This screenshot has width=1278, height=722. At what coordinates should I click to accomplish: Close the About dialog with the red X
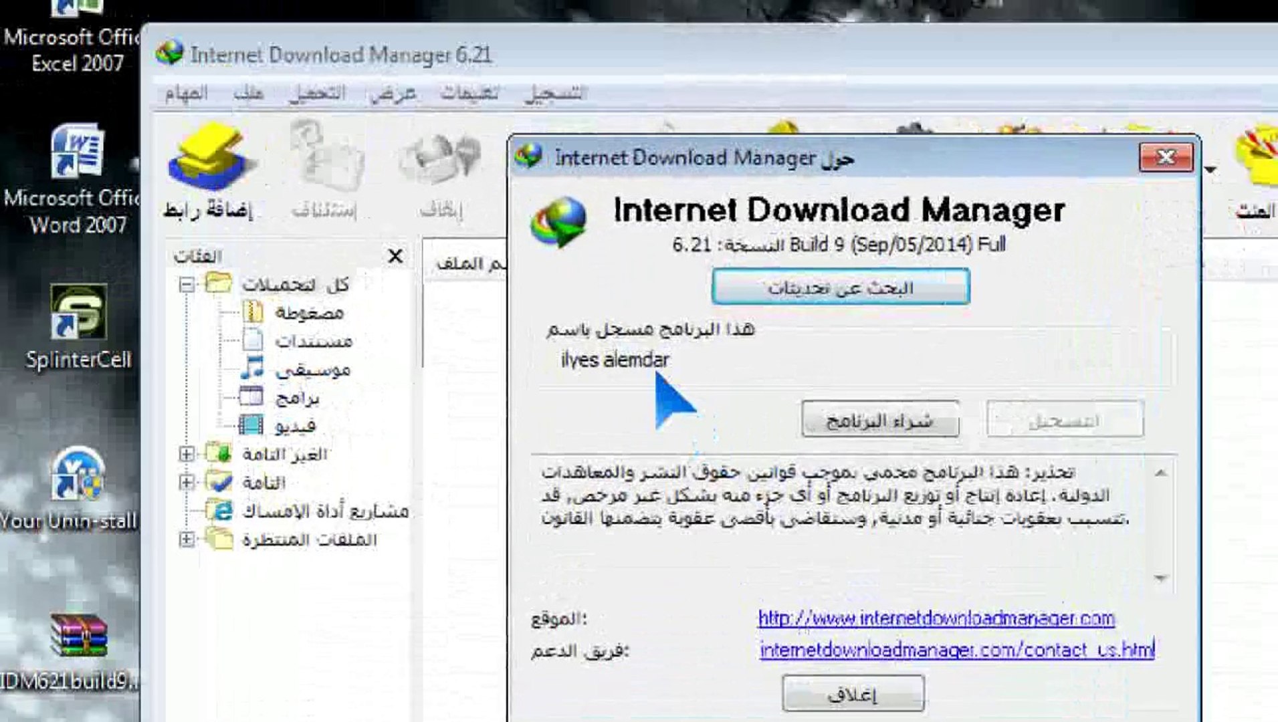point(1166,157)
